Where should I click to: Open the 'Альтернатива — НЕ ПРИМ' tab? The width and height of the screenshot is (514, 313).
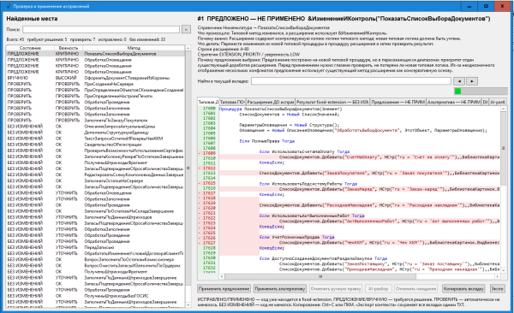[454, 102]
